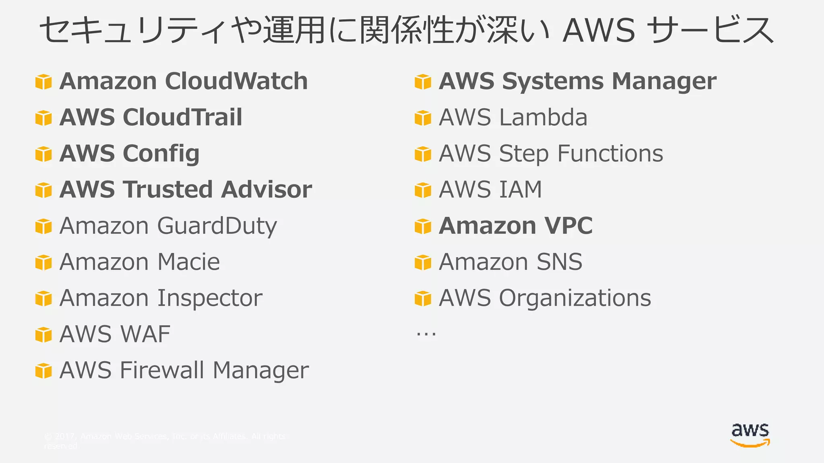824x463 pixels.
Task: Click the ellipsis below AWS Organizations
Action: [426, 334]
